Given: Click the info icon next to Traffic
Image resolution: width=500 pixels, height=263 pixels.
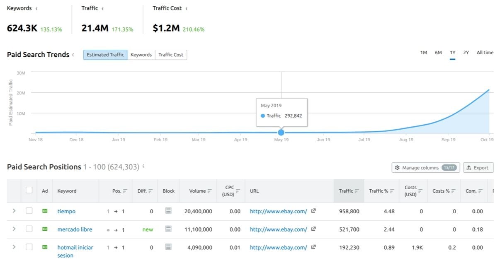Looking at the screenshot, I should (x=103, y=9).
